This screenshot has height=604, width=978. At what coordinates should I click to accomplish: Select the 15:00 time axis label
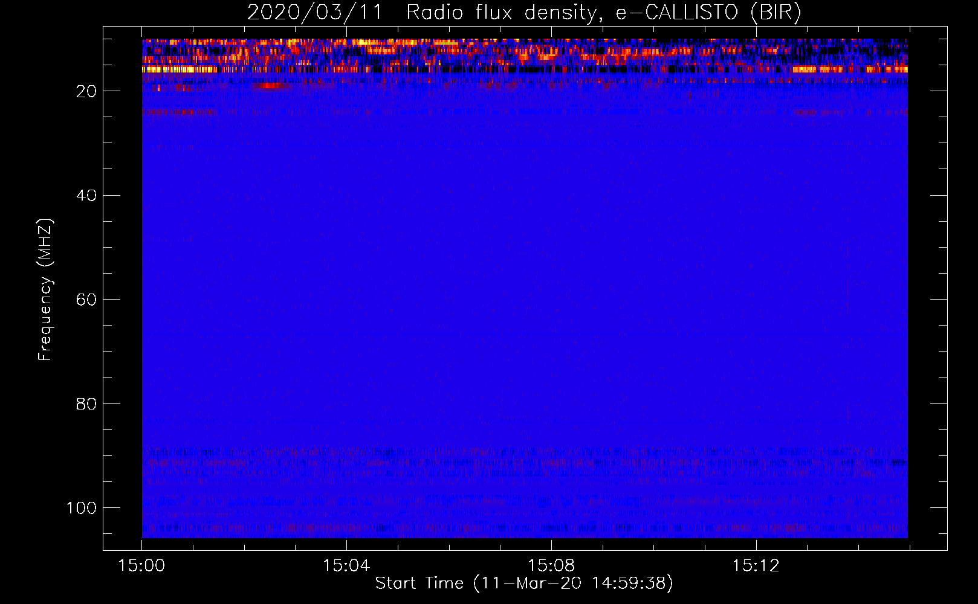[141, 566]
